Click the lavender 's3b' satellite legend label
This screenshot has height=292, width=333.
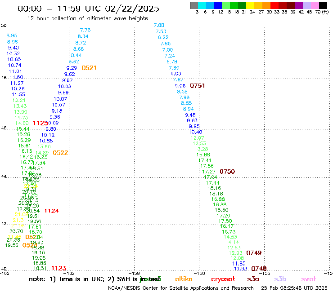(x=280, y=279)
